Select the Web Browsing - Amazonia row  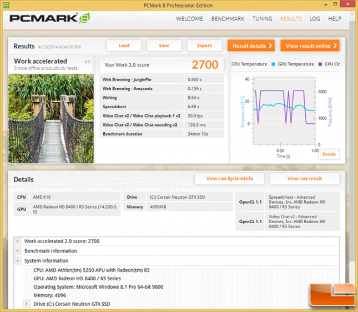point(162,88)
